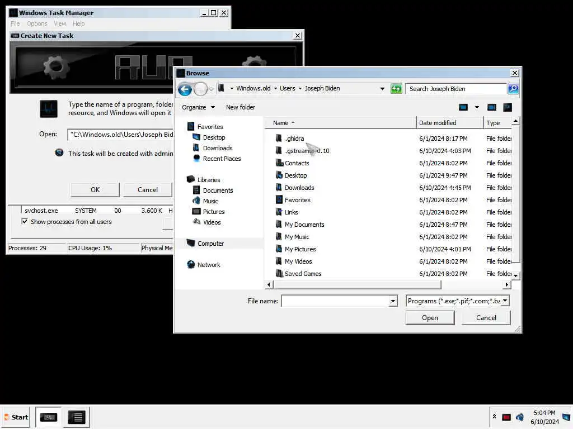573x429 pixels.
Task: Click the Open path field in Create New Task
Action: 121,135
